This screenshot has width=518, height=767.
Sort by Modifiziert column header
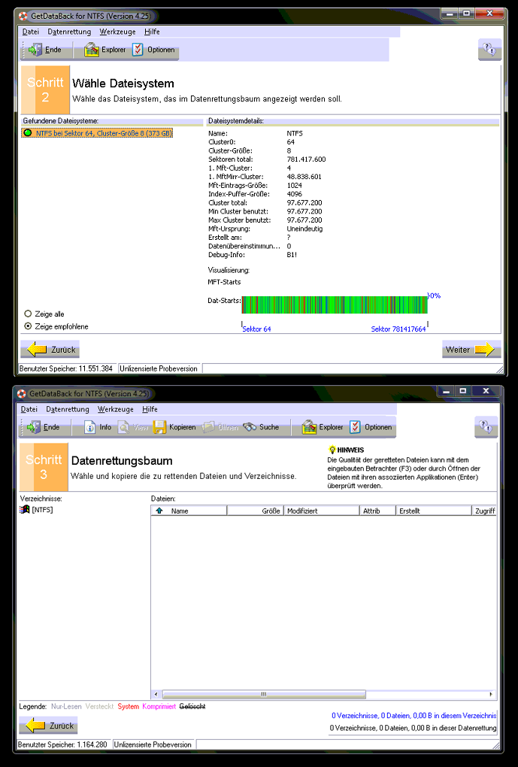(x=322, y=511)
